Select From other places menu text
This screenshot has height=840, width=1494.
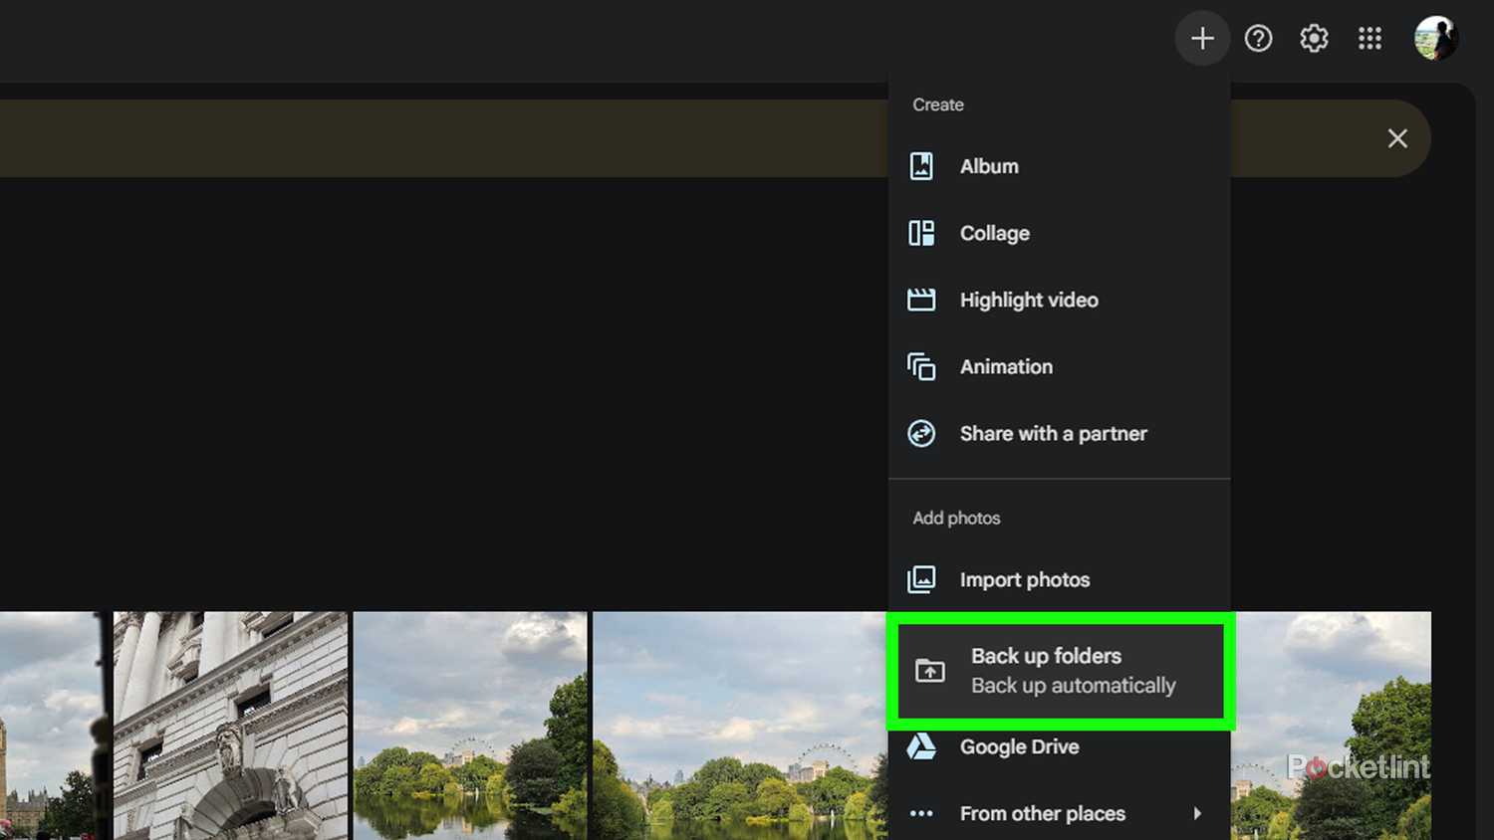(x=1043, y=813)
